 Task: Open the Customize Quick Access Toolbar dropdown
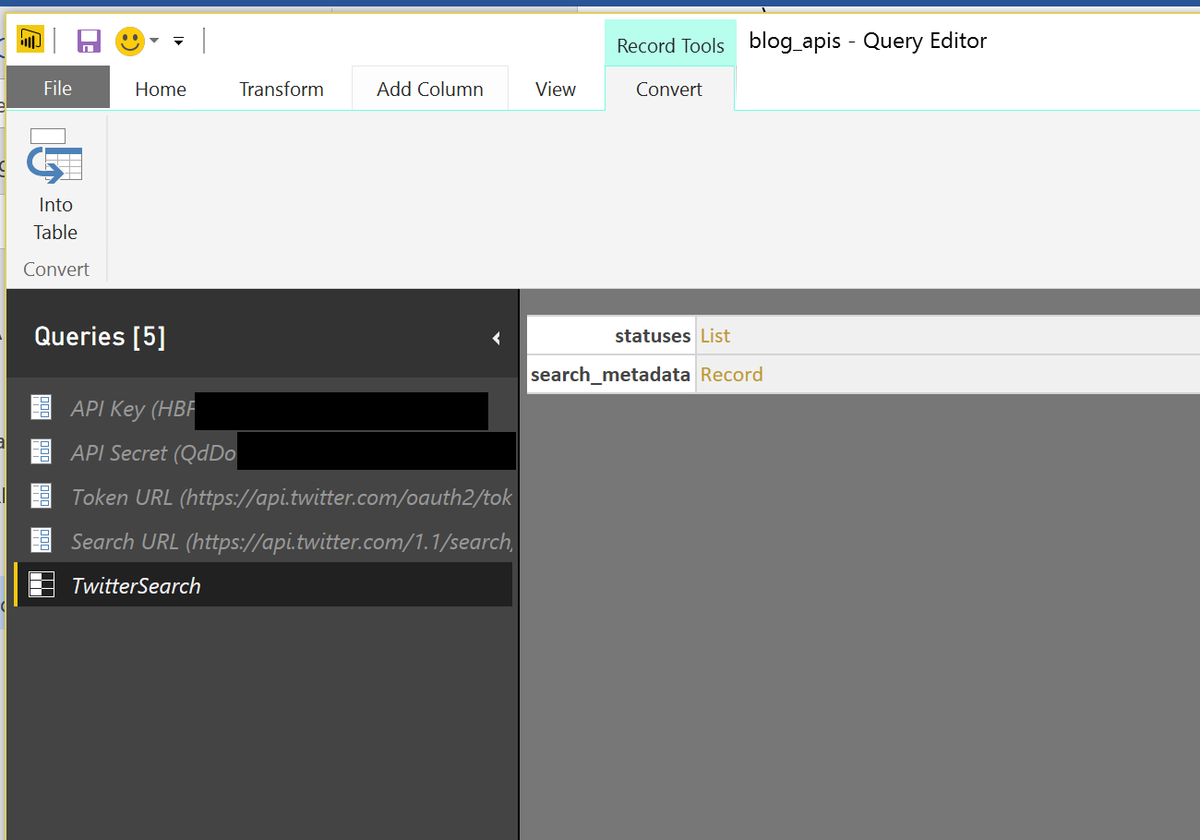(x=179, y=41)
